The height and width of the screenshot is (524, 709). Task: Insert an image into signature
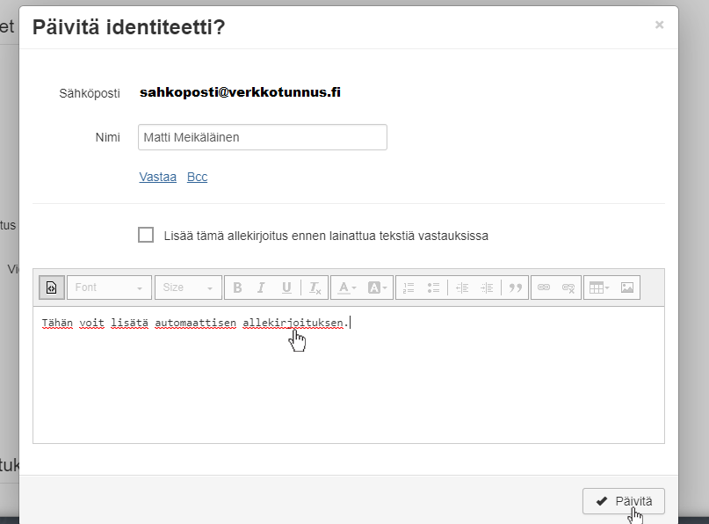[627, 287]
